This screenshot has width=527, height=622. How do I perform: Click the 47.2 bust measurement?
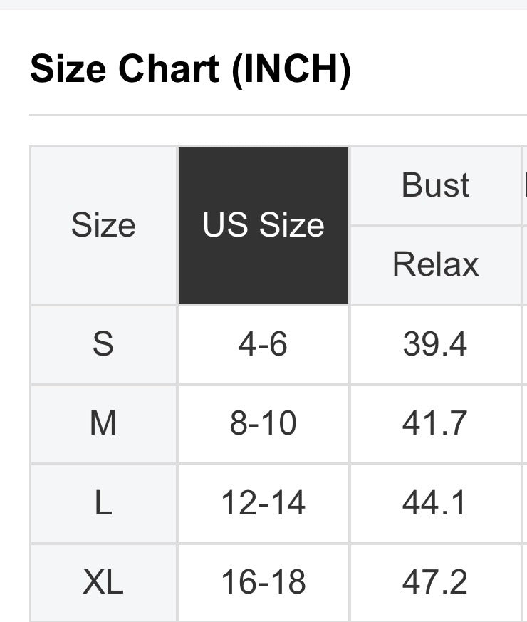pos(434,582)
